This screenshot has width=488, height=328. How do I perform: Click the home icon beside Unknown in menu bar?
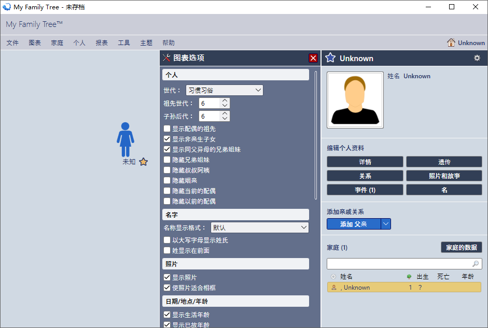pyautogui.click(x=451, y=42)
